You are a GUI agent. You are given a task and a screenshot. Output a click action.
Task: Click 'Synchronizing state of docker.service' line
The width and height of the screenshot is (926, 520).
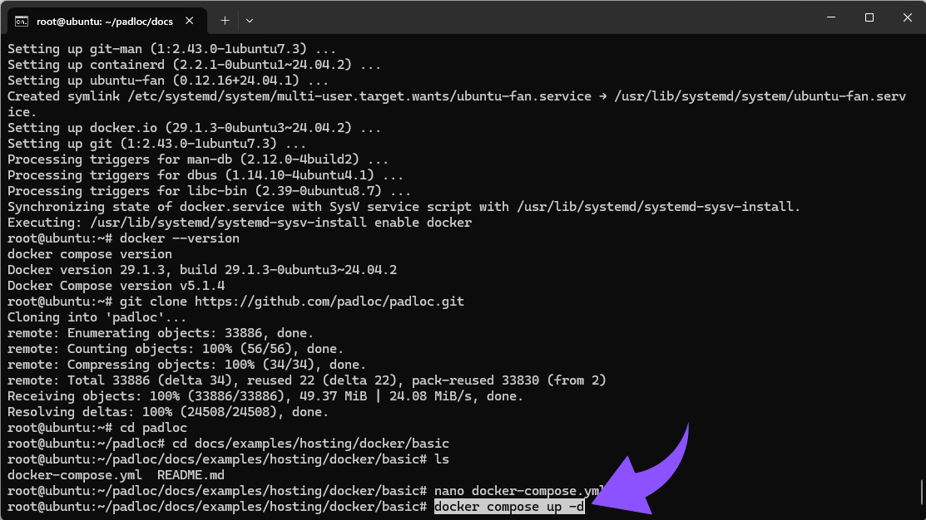(404, 206)
